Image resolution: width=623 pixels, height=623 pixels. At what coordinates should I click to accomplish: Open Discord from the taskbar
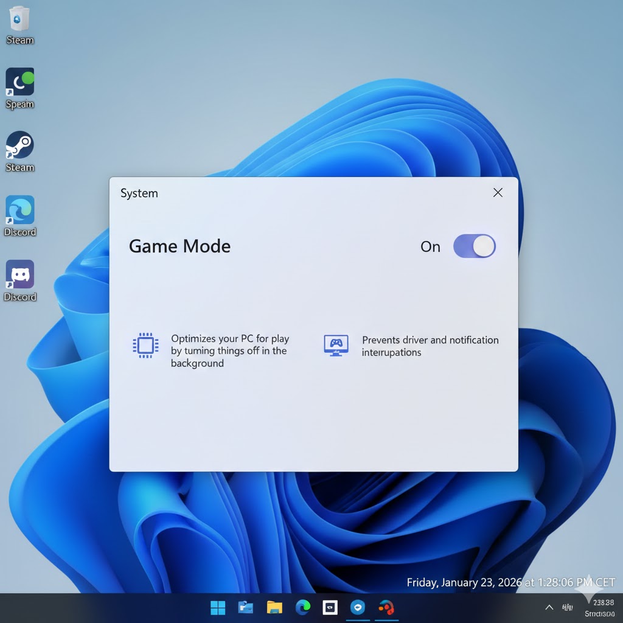click(358, 607)
